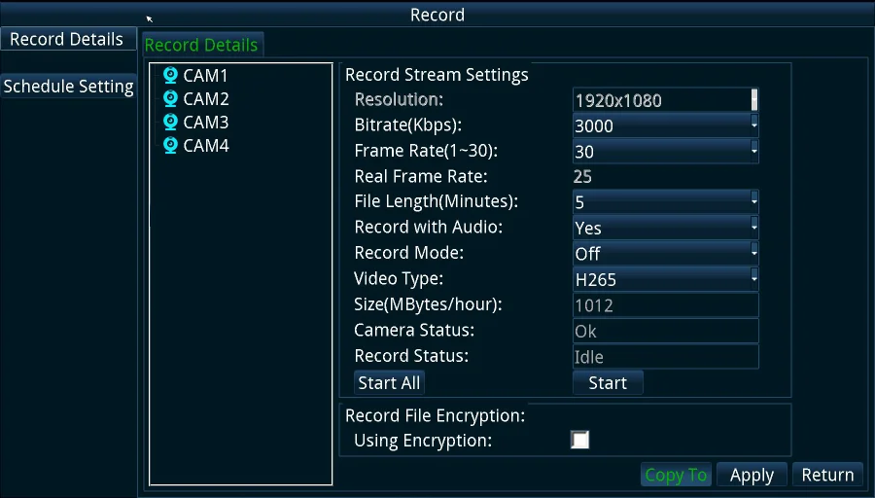Click the CAM3 camera icon
Screen dimensions: 875x498
[170, 123]
